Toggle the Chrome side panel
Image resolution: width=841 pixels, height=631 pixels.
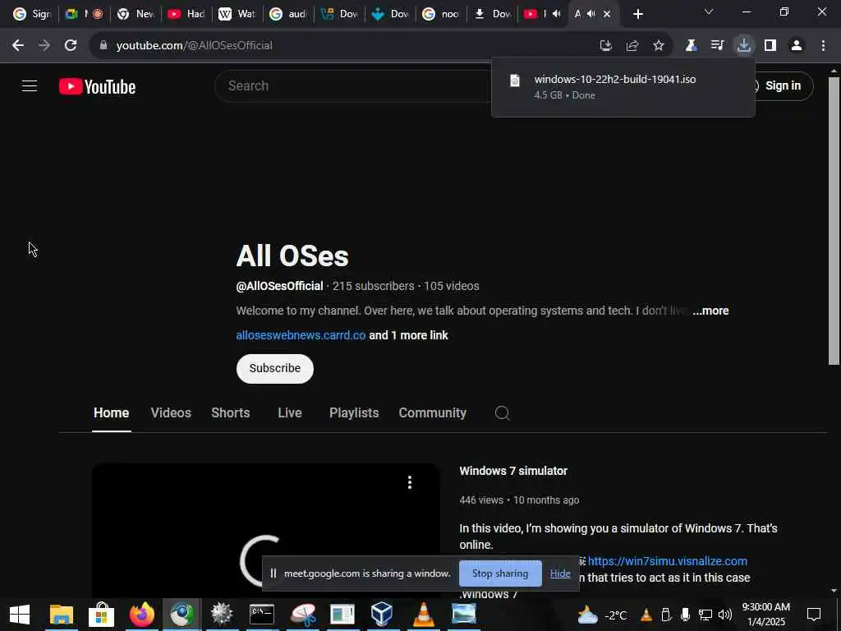point(770,46)
